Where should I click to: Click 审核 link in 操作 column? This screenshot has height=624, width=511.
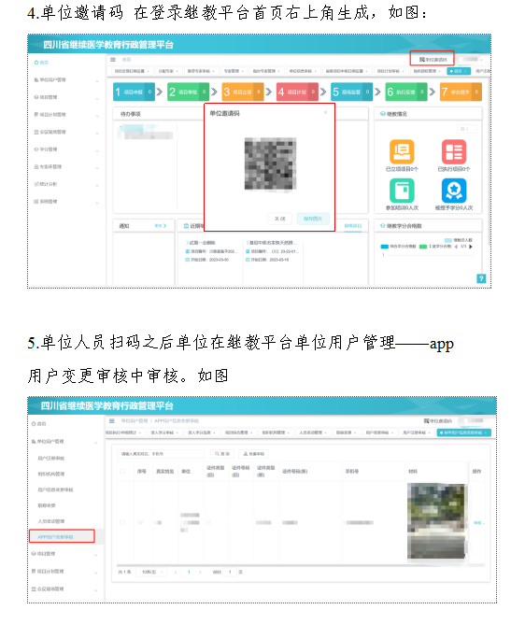coord(478,522)
